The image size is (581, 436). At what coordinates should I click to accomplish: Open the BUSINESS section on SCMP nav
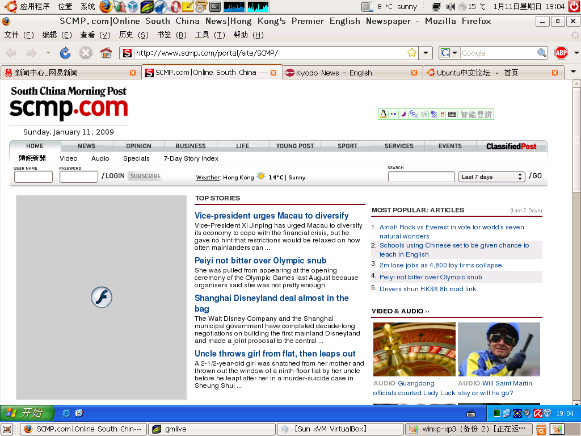tap(191, 146)
